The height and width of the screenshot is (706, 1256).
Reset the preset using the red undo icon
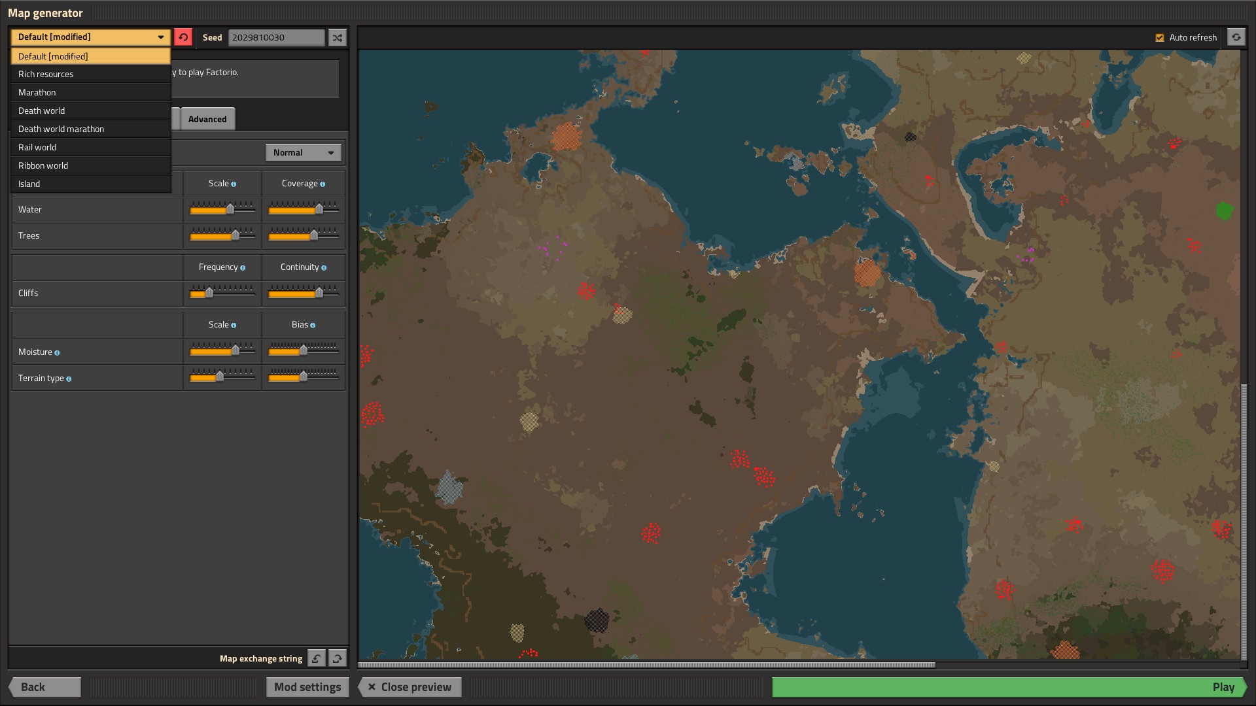183,37
